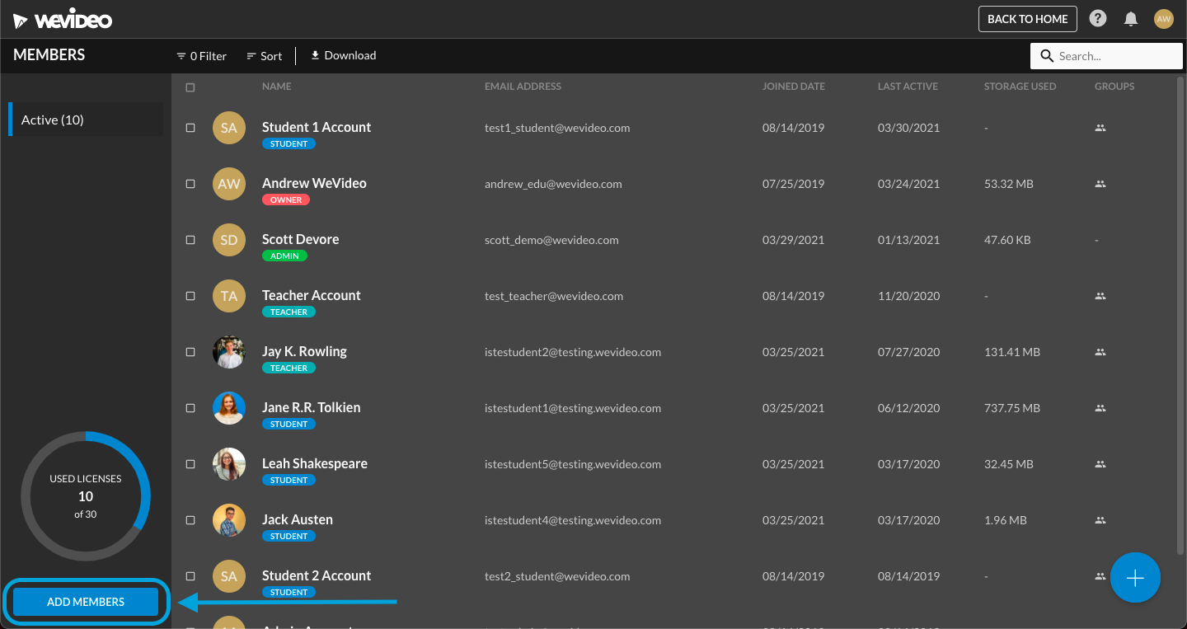Click the OWNER role badge
This screenshot has height=629, width=1187.
tap(286, 199)
